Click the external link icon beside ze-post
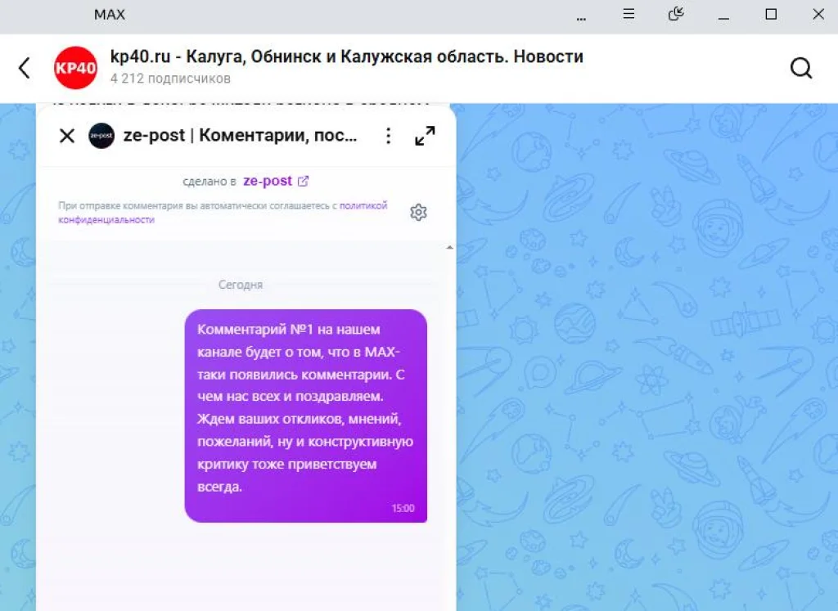 pos(304,182)
